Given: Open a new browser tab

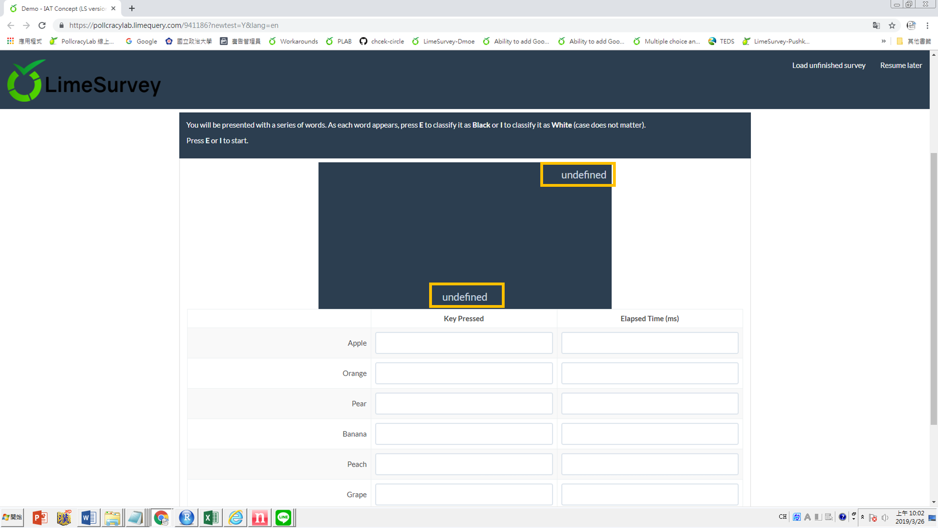Looking at the screenshot, I should pyautogui.click(x=132, y=8).
